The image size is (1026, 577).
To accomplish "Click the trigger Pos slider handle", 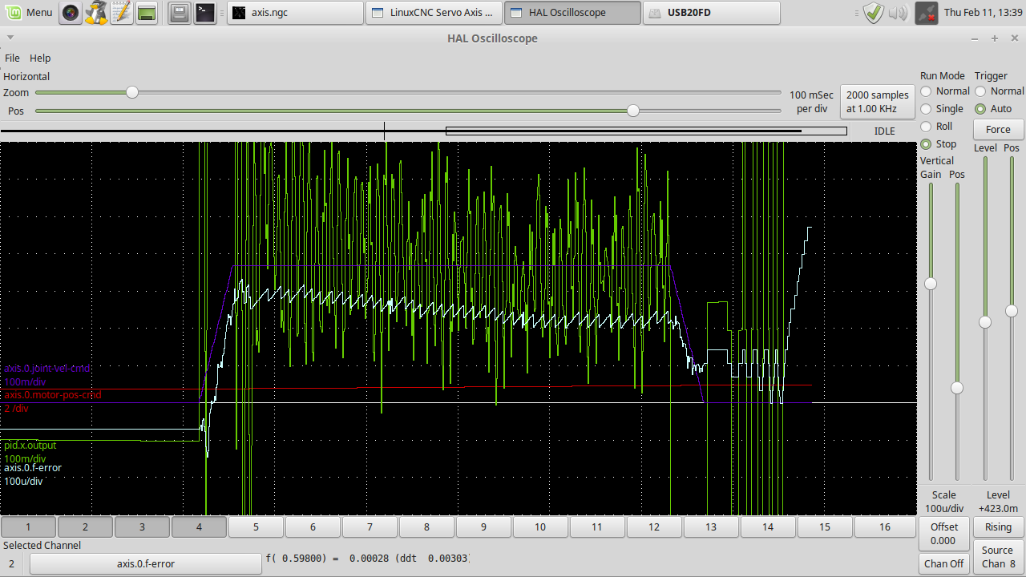I will tap(1012, 311).
